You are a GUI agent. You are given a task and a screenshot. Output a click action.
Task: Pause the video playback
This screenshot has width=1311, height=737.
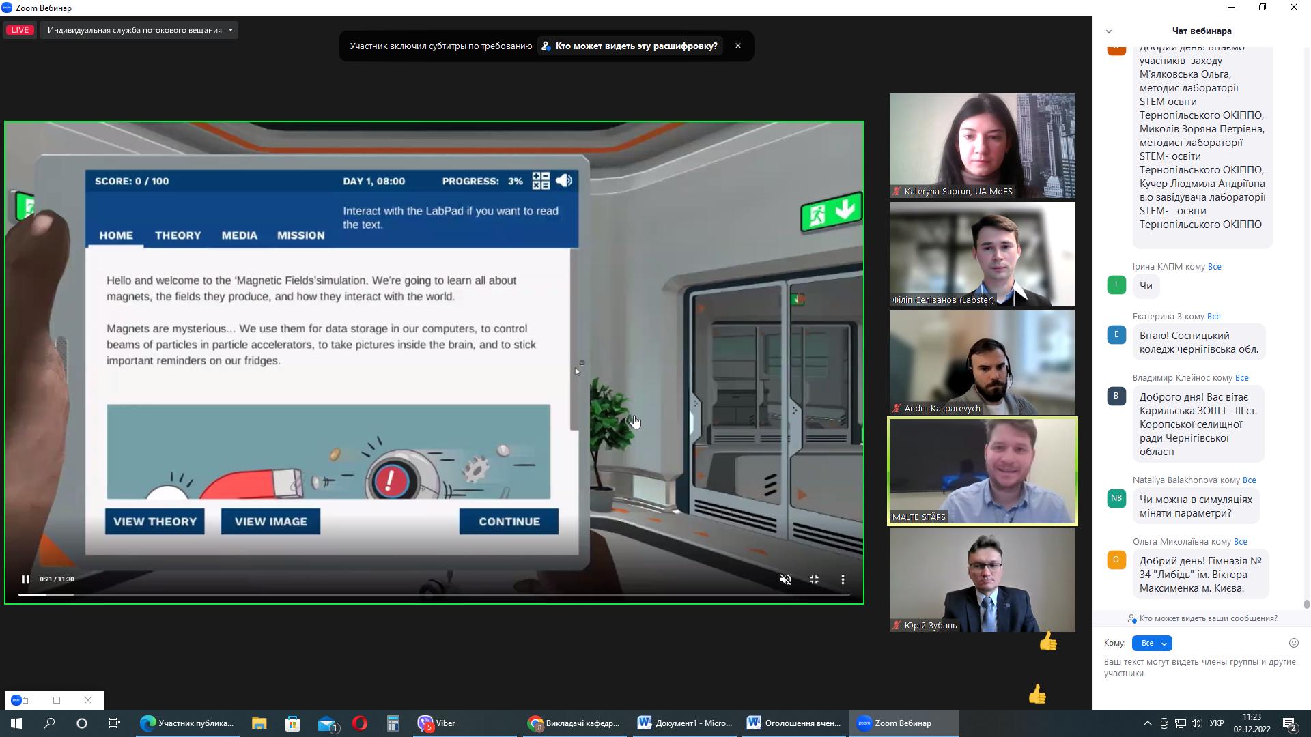(25, 579)
